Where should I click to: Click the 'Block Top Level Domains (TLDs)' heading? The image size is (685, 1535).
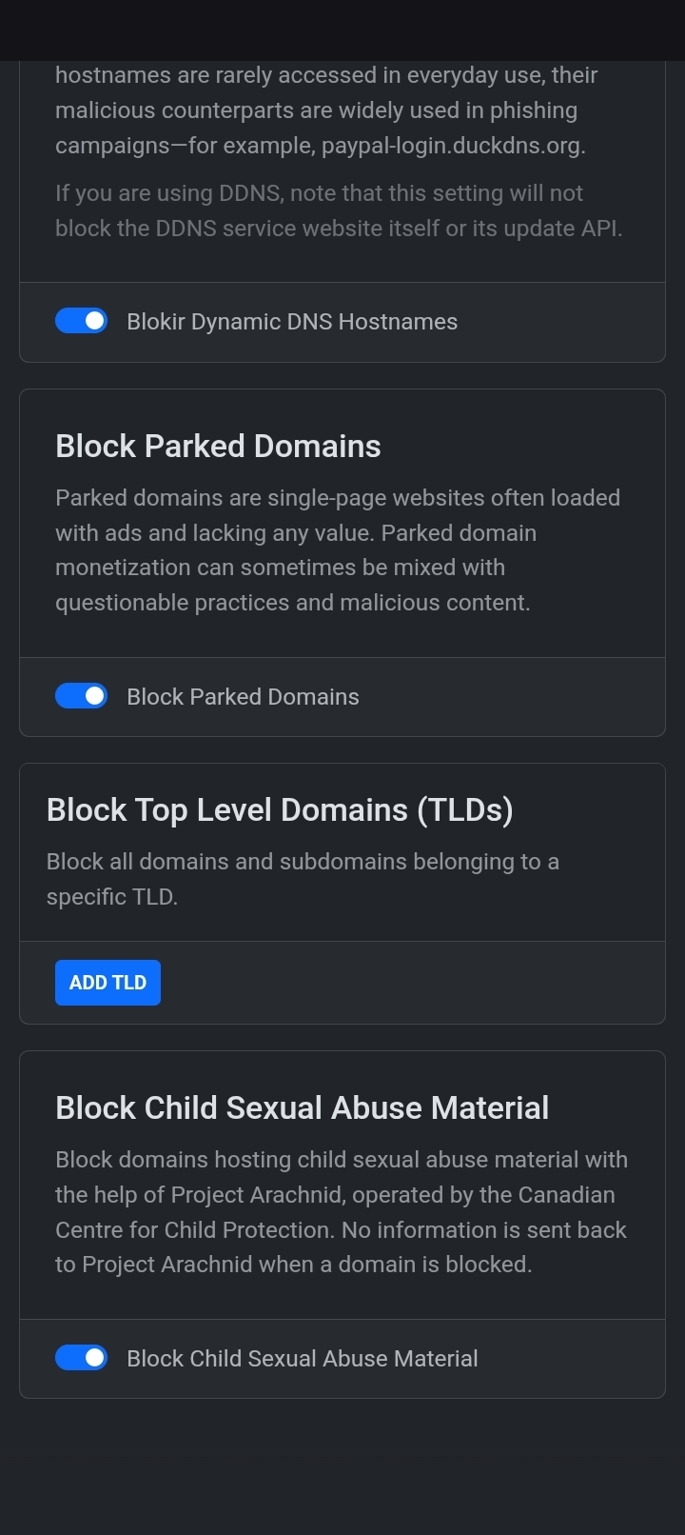(280, 809)
